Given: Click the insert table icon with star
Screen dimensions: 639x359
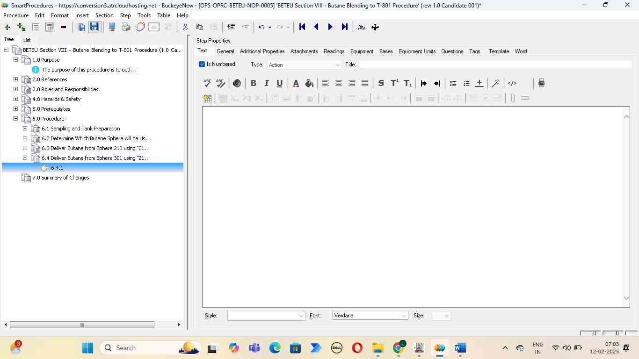Looking at the screenshot, I should [x=207, y=98].
